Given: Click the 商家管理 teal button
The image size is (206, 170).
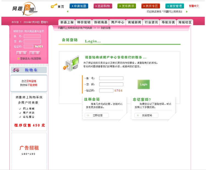Looking at the screenshot, I should [x=175, y=6].
